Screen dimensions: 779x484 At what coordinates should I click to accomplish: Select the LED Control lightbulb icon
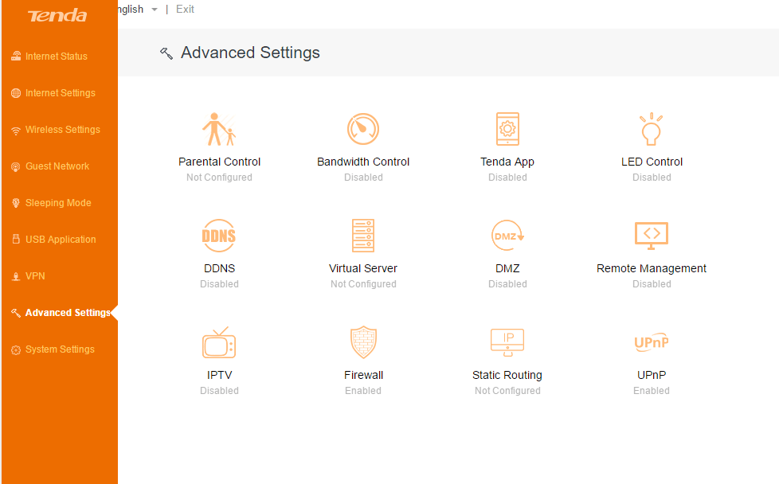click(x=652, y=129)
